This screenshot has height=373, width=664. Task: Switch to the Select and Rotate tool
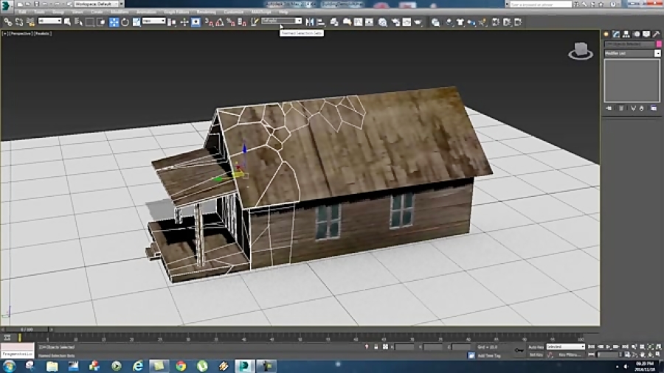[125, 22]
